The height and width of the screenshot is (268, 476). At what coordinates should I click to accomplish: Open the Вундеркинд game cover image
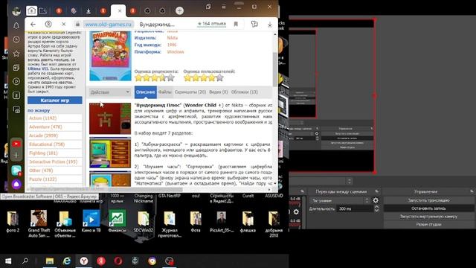[x=111, y=56]
